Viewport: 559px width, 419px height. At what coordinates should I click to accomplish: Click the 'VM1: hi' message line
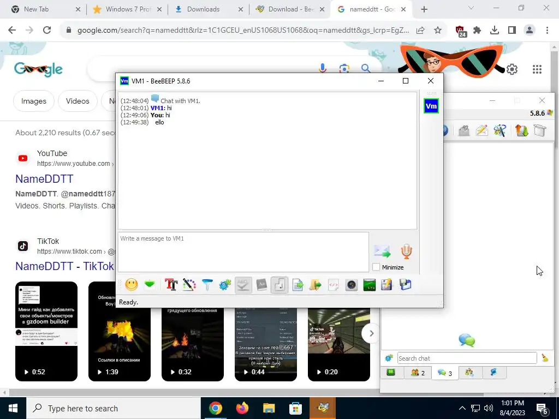[x=146, y=108]
